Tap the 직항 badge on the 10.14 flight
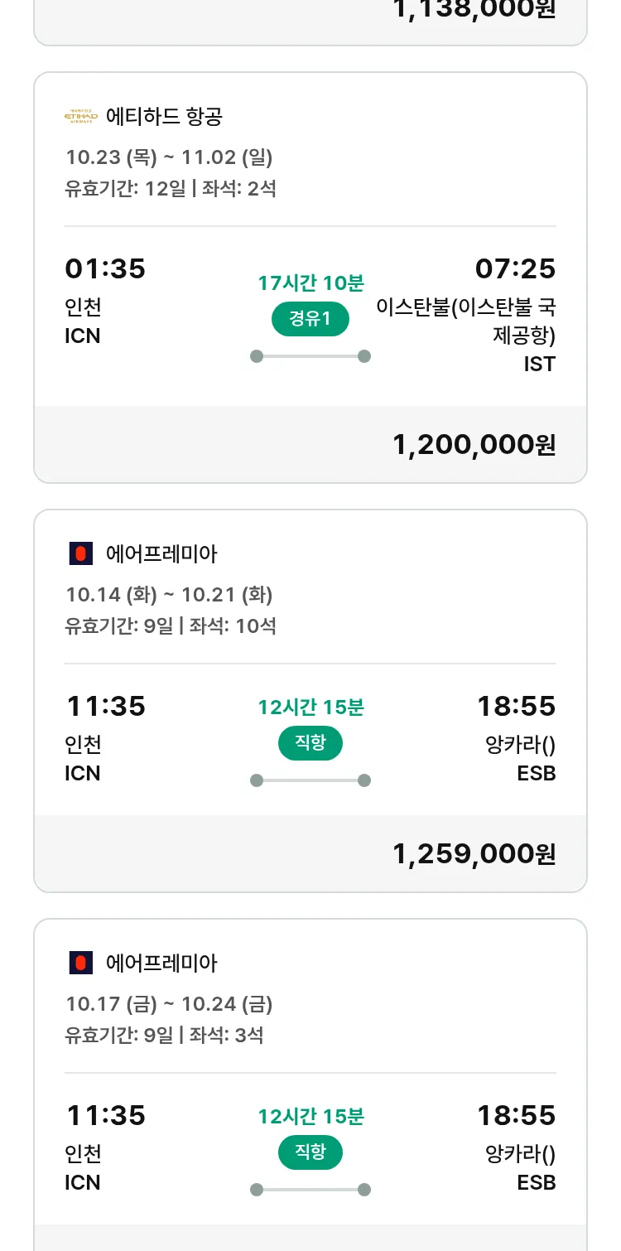The image size is (621, 1251). 310,743
